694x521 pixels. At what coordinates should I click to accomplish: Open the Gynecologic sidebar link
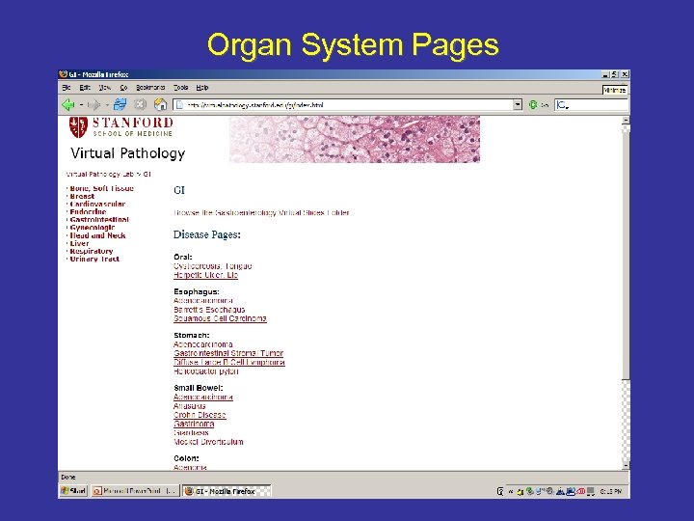[93, 228]
